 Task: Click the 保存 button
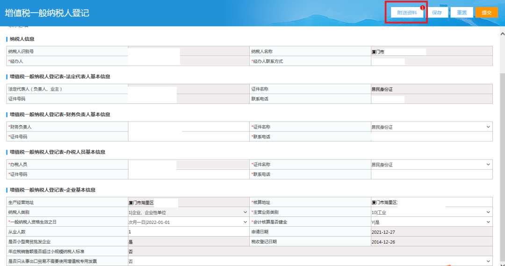click(437, 13)
